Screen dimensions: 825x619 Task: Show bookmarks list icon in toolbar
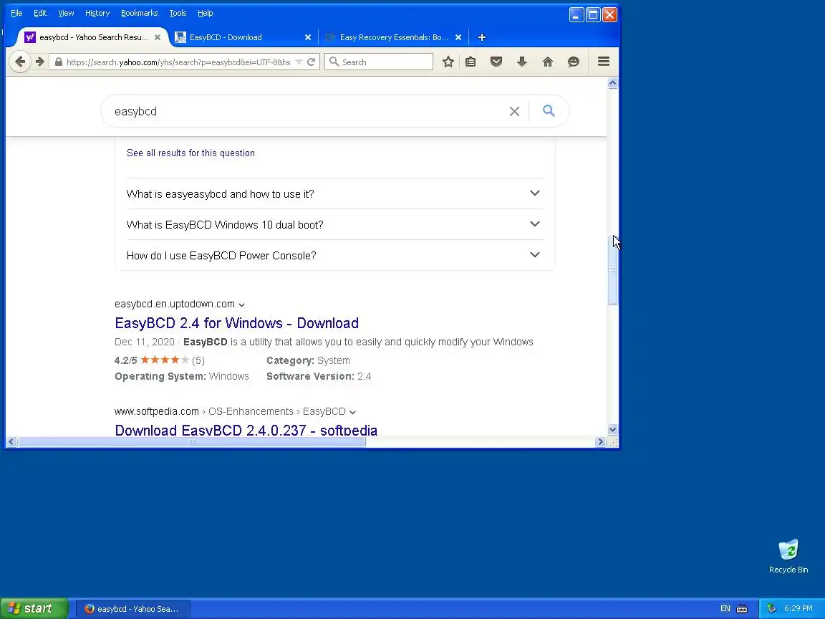click(471, 62)
